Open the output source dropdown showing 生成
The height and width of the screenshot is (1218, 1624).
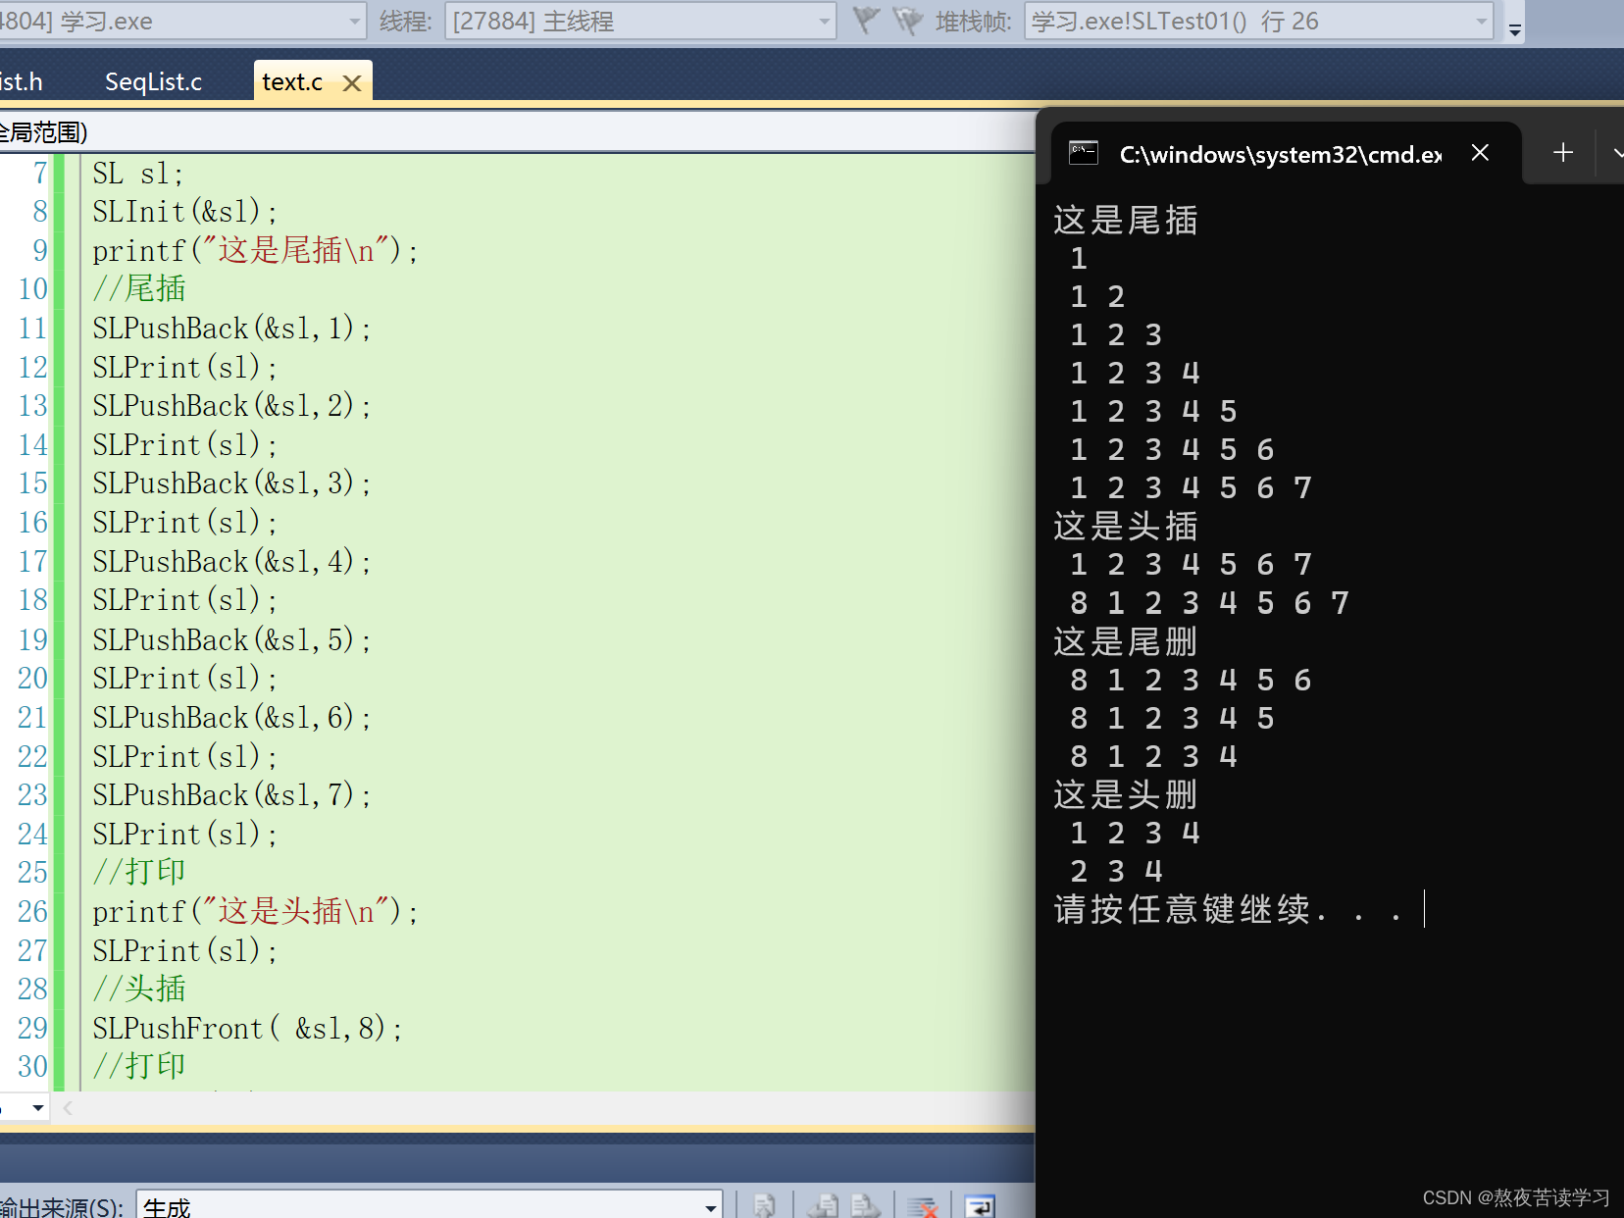click(x=430, y=1205)
